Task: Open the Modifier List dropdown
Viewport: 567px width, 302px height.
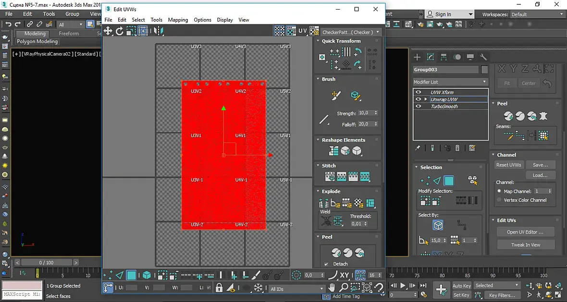Action: (450, 82)
